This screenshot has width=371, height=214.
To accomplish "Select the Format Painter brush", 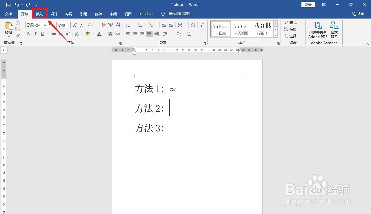I will click(x=18, y=36).
